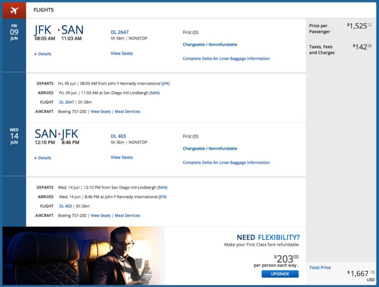Open Meal Services for the DL 403 aircraft

pos(127,215)
